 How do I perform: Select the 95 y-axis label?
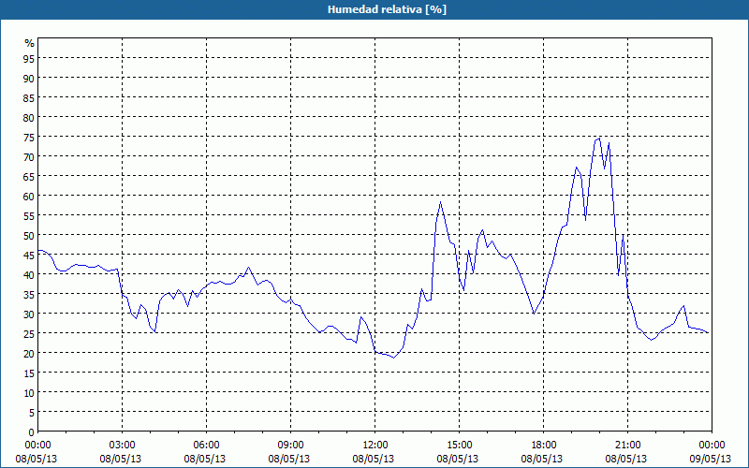(x=29, y=58)
